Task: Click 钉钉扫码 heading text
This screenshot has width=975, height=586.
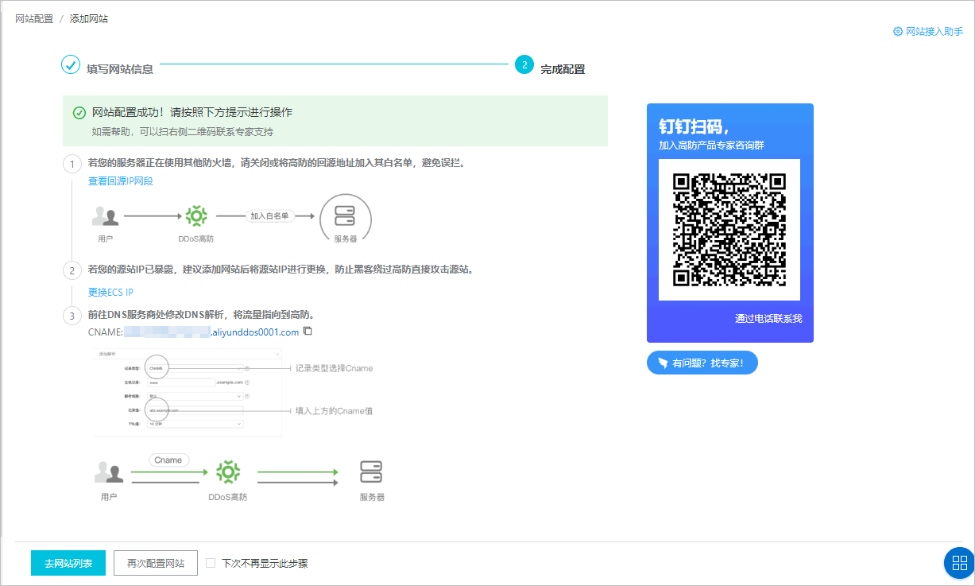Action: coord(694,127)
